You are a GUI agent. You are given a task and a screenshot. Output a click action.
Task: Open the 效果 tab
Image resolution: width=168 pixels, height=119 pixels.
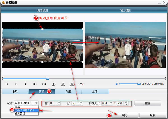coord(68,91)
